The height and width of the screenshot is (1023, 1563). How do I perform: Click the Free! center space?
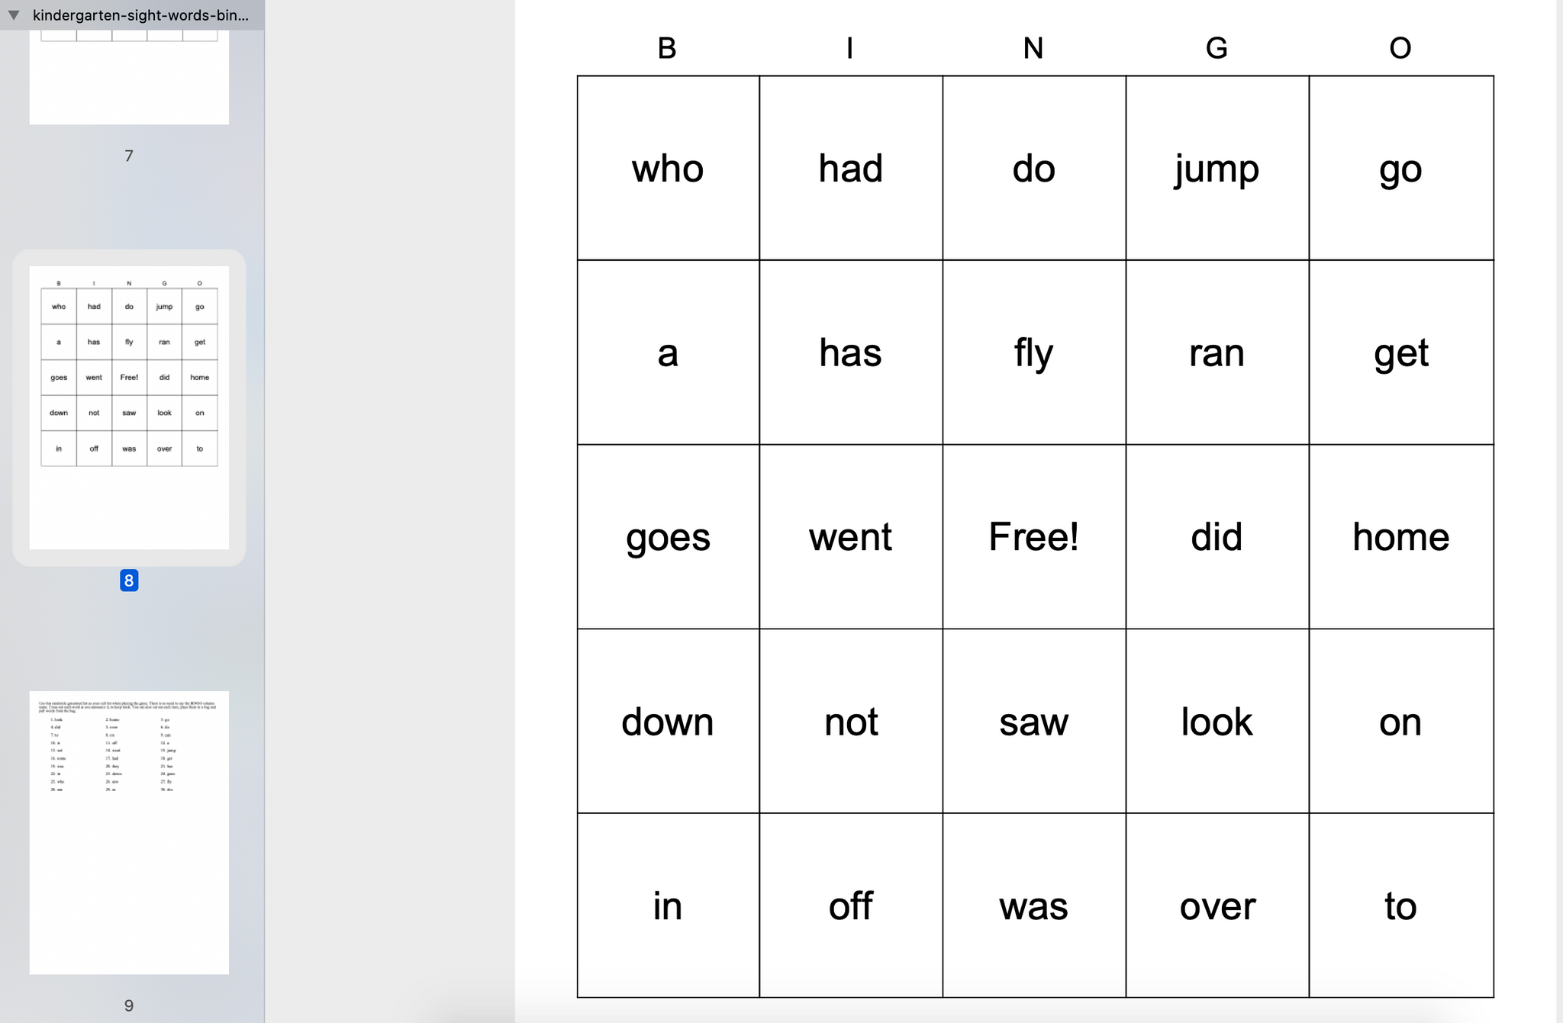(1034, 536)
